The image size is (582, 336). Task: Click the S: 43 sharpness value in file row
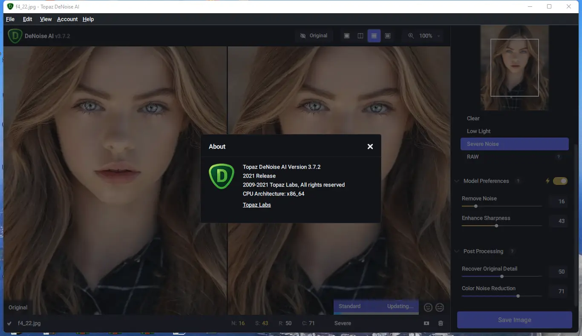pos(262,323)
